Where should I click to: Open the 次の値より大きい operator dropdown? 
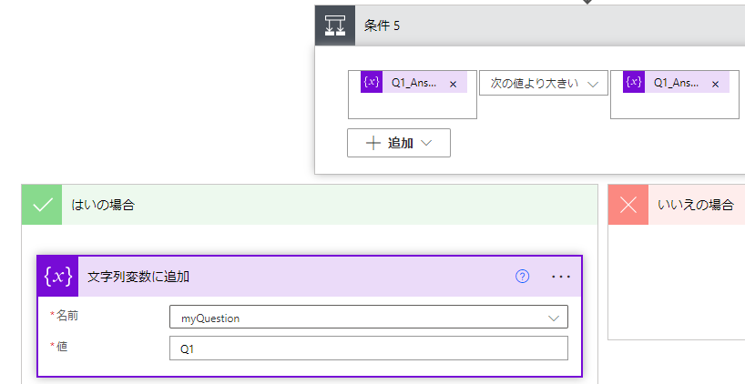click(543, 83)
